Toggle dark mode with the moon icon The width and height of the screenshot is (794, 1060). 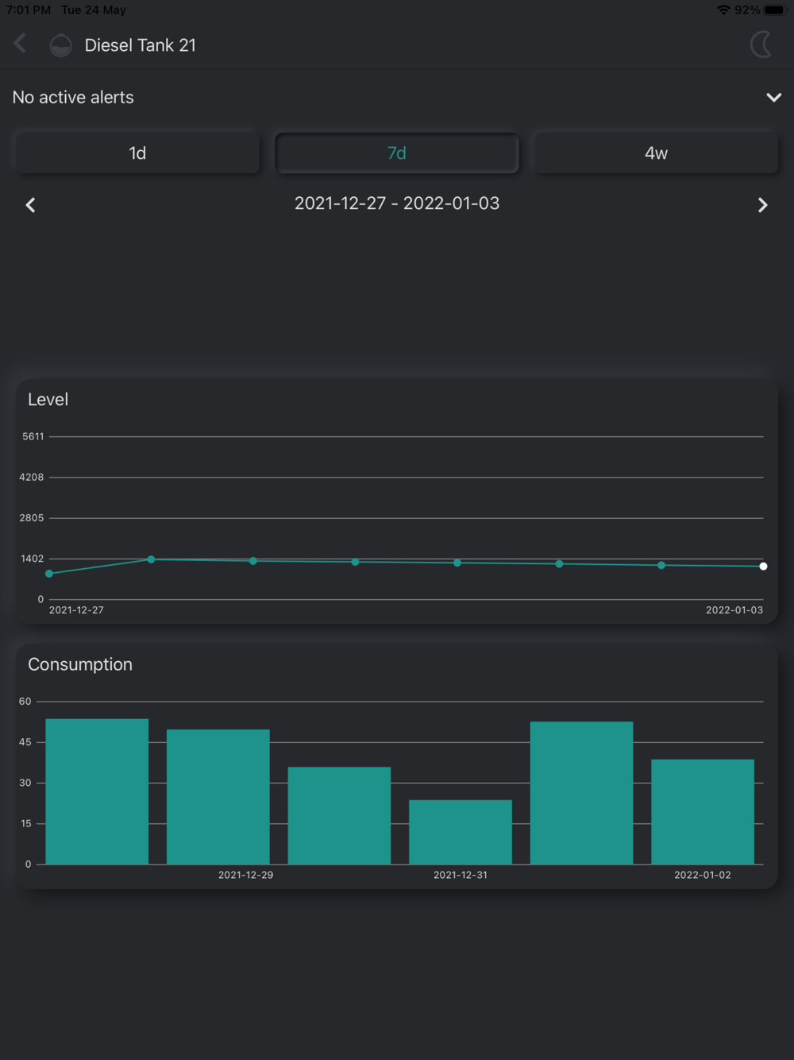(x=761, y=44)
